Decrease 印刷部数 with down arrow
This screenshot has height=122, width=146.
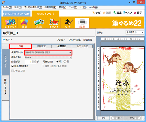34,62
